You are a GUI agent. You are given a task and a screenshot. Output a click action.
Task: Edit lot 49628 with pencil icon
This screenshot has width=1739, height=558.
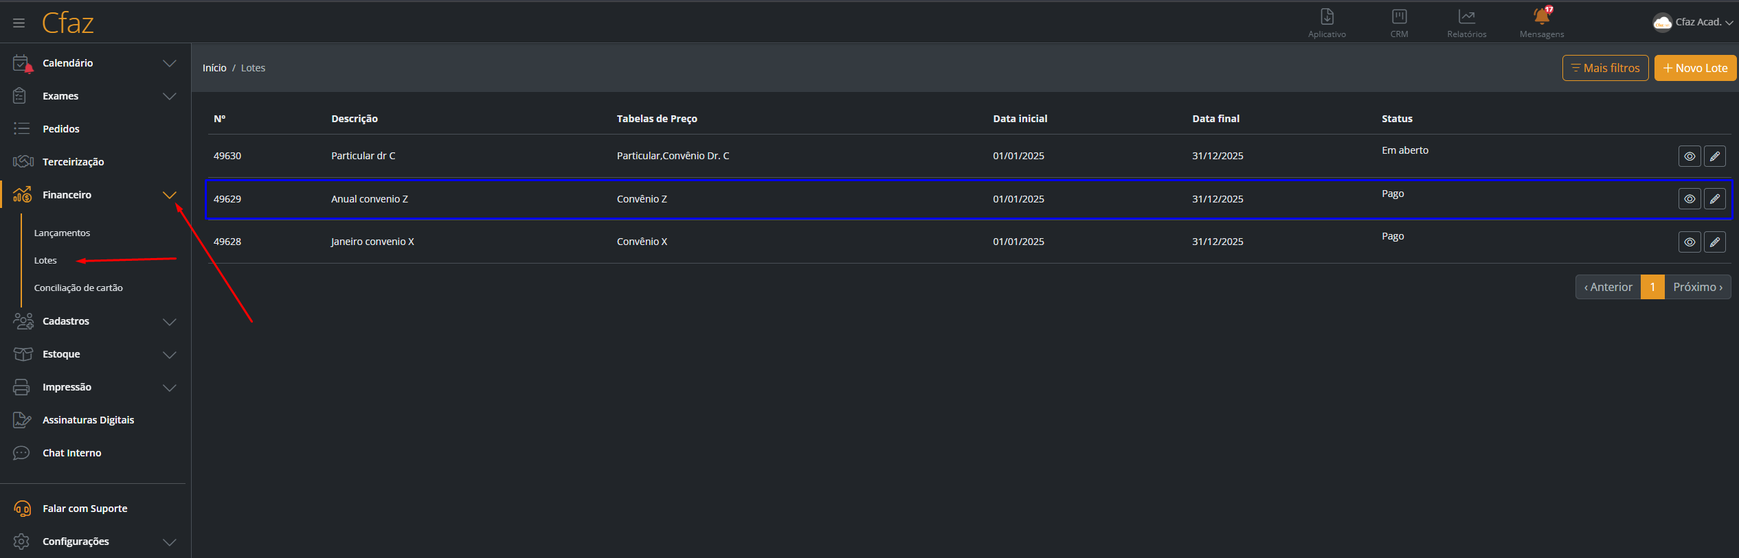pyautogui.click(x=1715, y=242)
